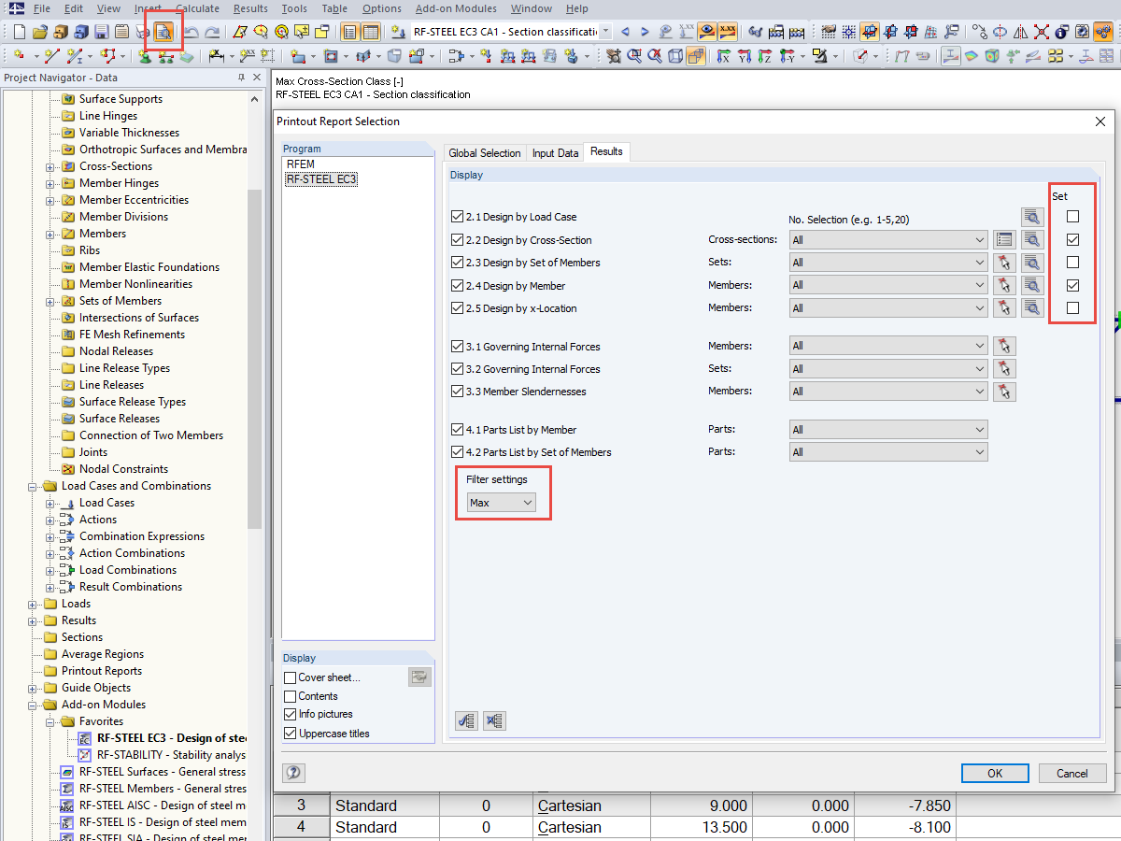This screenshot has height=841, width=1121.
Task: Open details view magnifier for Design by Load Case
Action: tap(1032, 216)
